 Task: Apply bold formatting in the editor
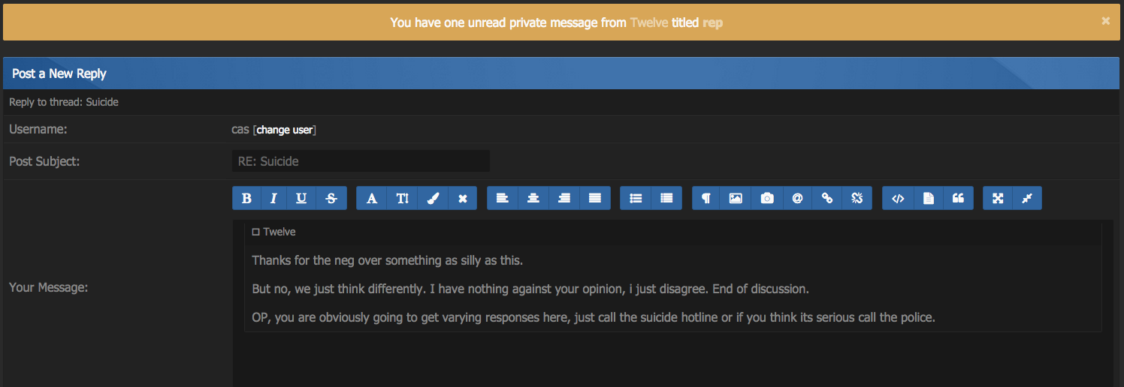click(247, 198)
